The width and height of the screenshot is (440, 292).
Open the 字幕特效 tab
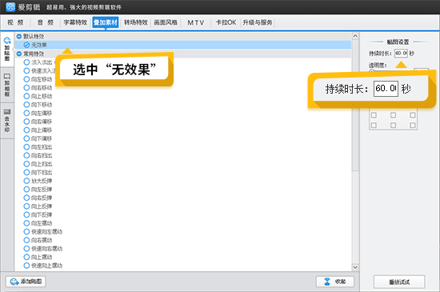pyautogui.click(x=75, y=22)
